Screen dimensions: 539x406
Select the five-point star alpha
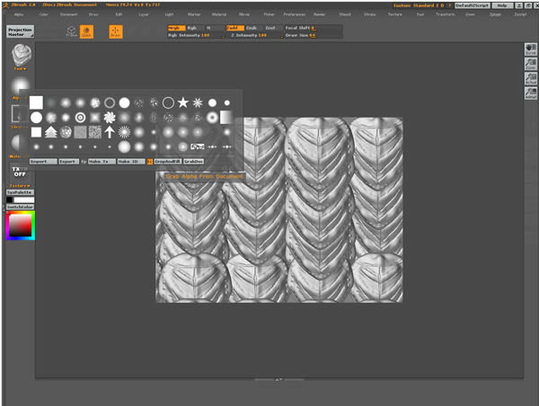[183, 102]
